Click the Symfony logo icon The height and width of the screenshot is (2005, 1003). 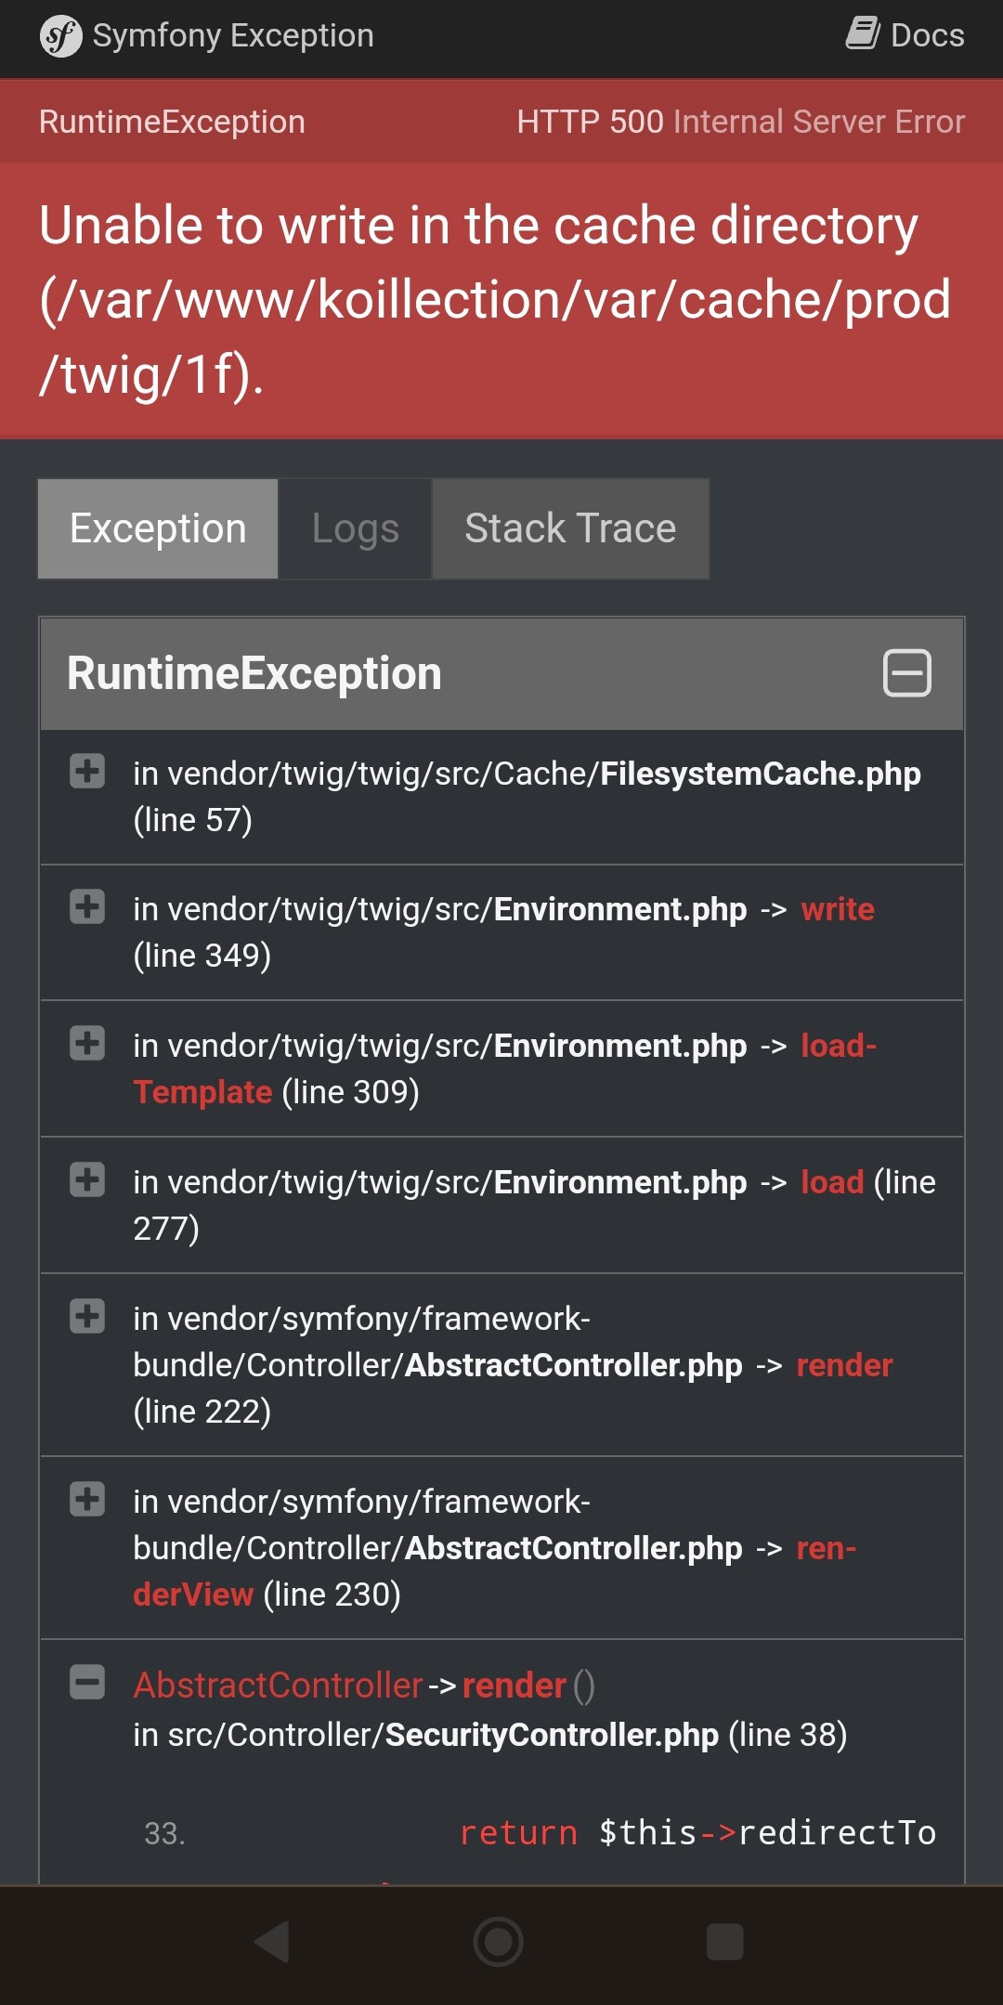coord(61,36)
